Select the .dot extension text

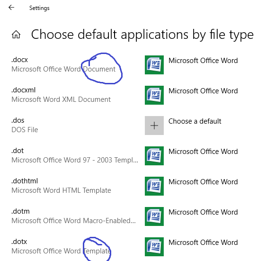(x=18, y=151)
